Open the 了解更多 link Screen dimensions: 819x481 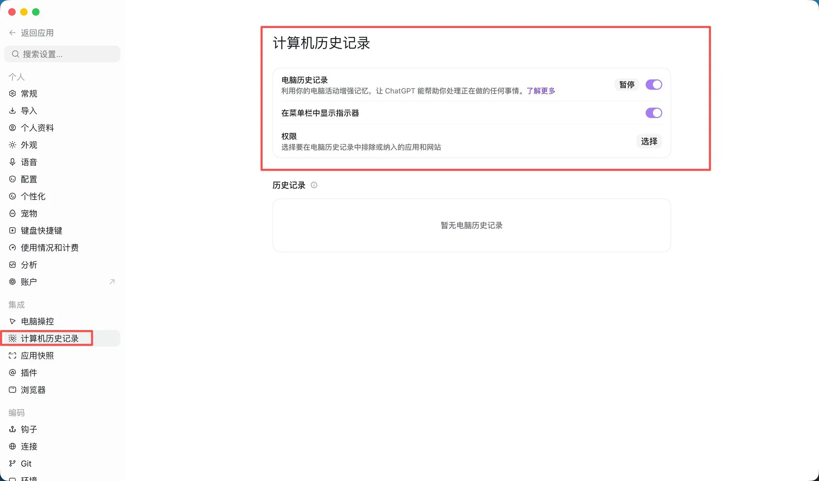(x=541, y=91)
